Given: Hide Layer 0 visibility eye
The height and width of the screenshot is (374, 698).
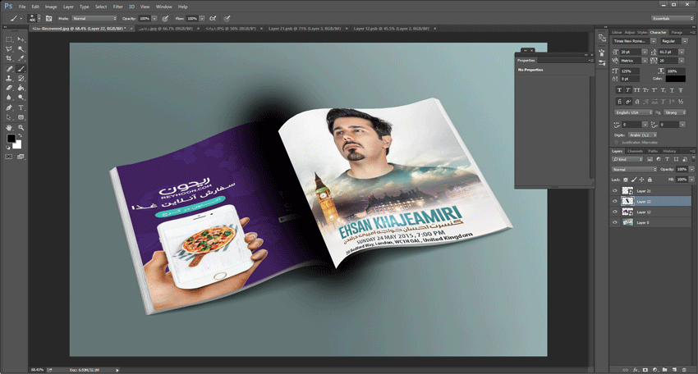Looking at the screenshot, I should coord(615,222).
